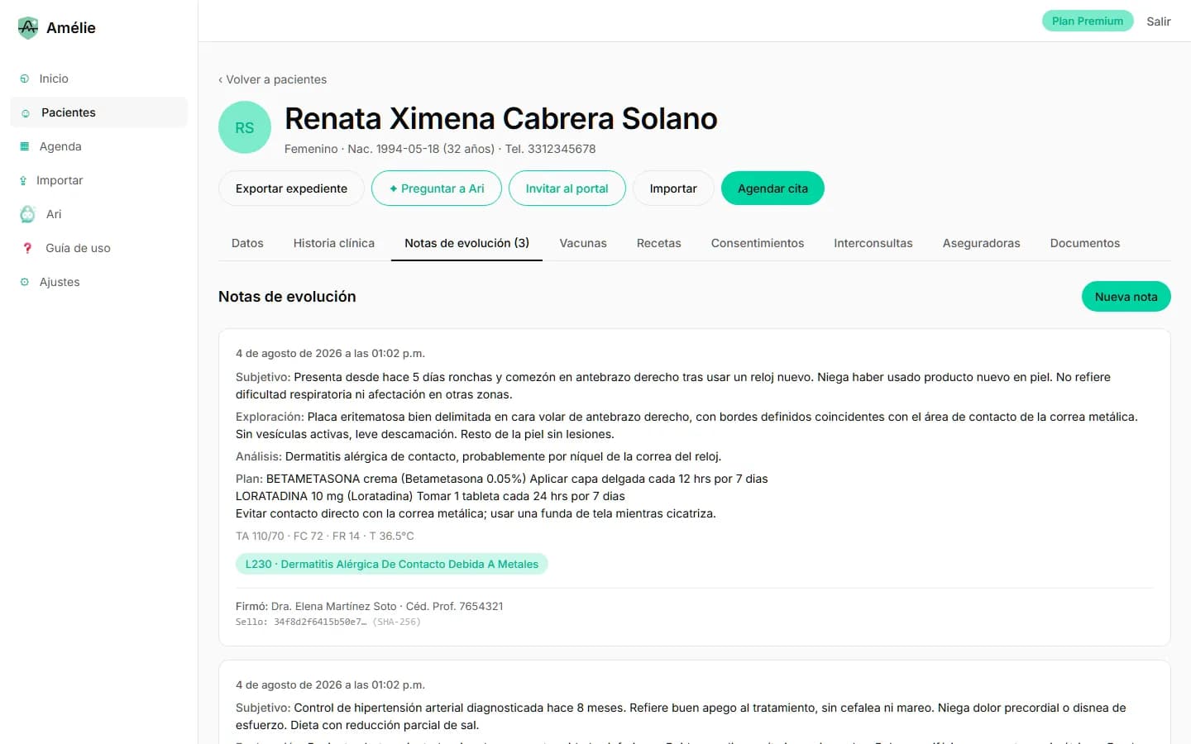Click the Importar button under patient name

673,188
